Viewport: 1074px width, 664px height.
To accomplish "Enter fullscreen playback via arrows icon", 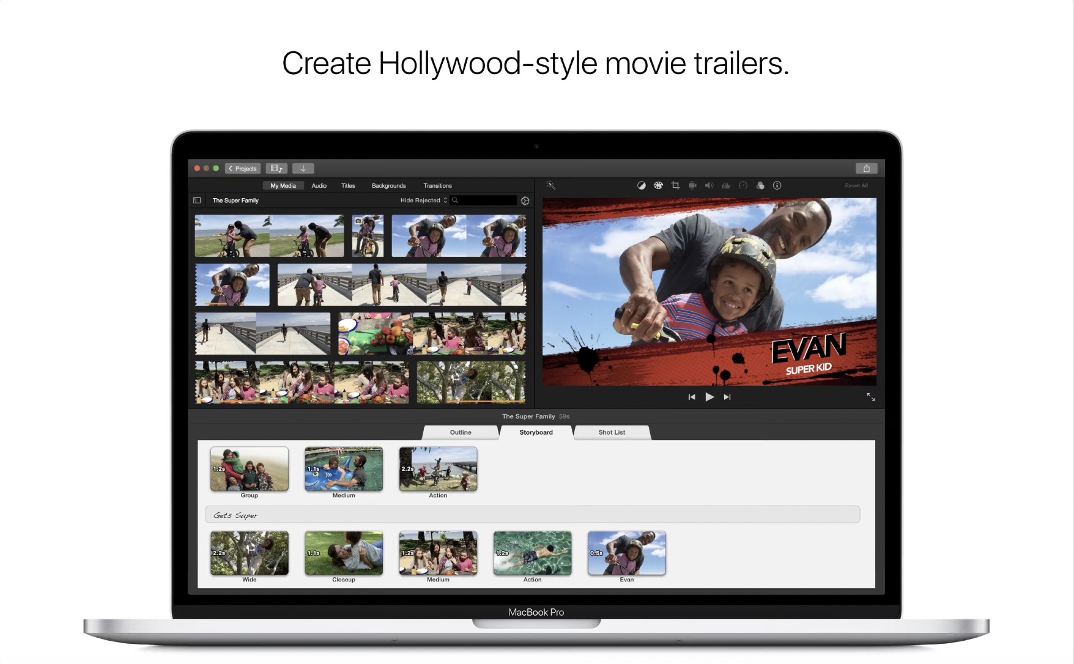I will [871, 397].
